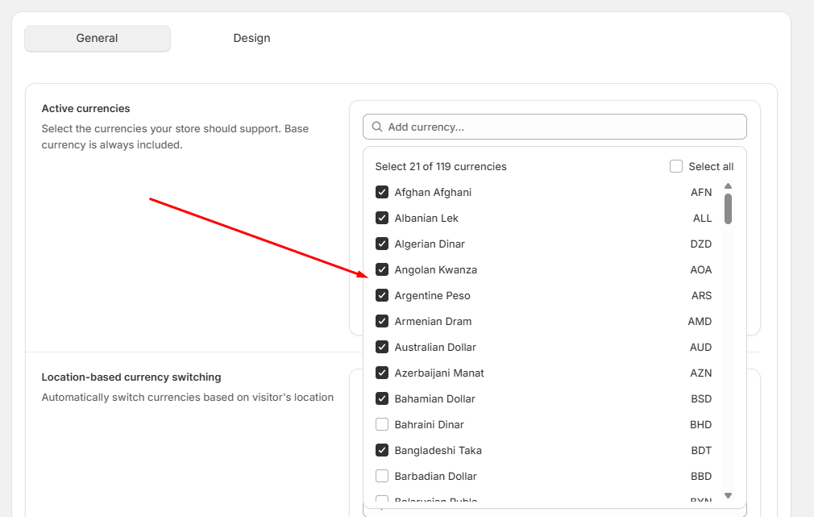Image resolution: width=814 pixels, height=517 pixels.
Task: Switch to the Design tab
Action: pyautogui.click(x=251, y=38)
